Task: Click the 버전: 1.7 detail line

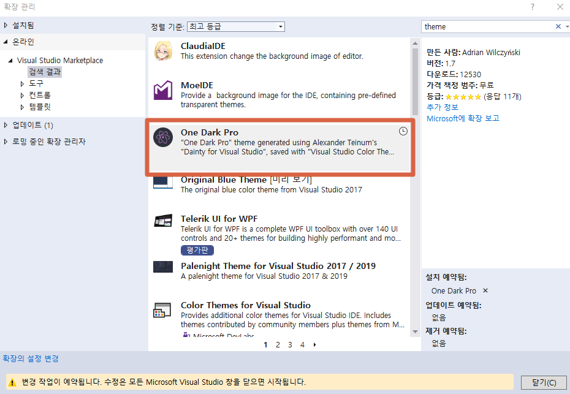Action: pos(441,64)
